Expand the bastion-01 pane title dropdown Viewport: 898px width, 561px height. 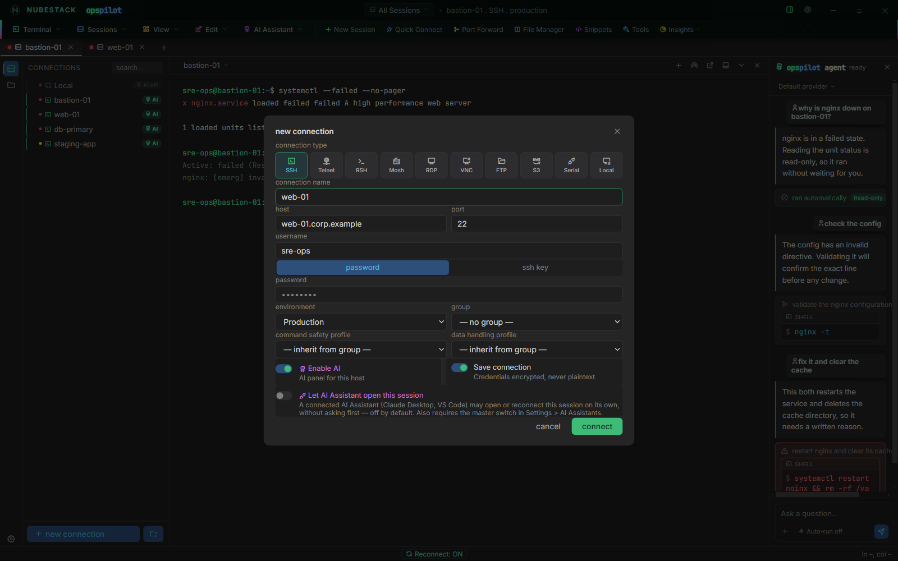(x=206, y=66)
